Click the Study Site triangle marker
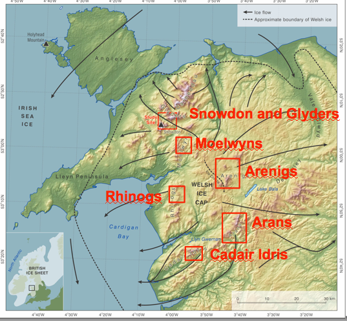Image resolution: width=347 pixels, height=321 pixels. coord(161,125)
